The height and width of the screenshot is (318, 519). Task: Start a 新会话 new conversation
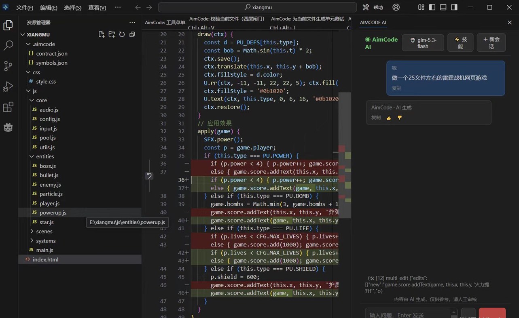tap(491, 42)
